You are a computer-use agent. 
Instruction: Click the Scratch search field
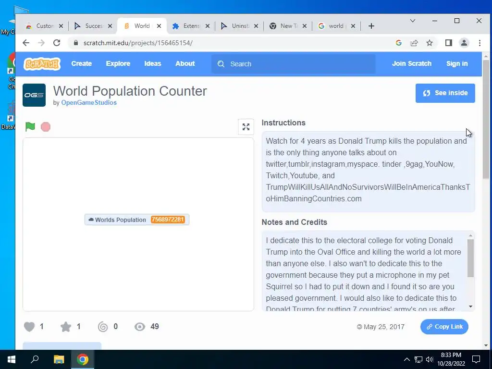coord(294,64)
